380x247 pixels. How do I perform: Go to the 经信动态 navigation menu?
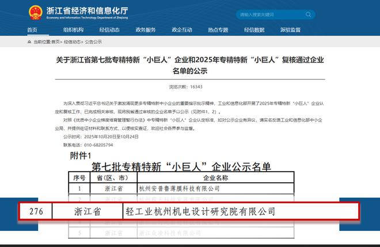[x=109, y=30]
